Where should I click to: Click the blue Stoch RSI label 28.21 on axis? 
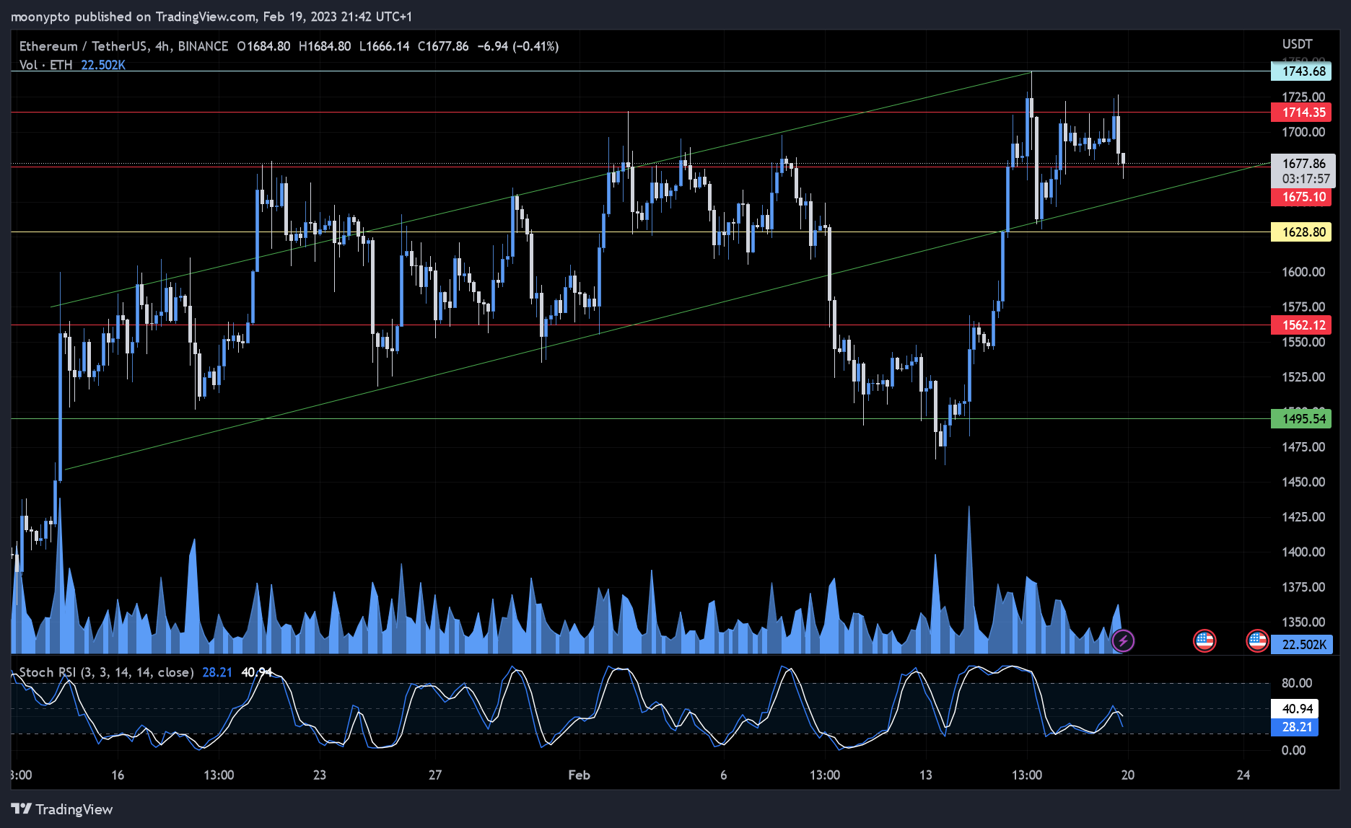[1295, 727]
